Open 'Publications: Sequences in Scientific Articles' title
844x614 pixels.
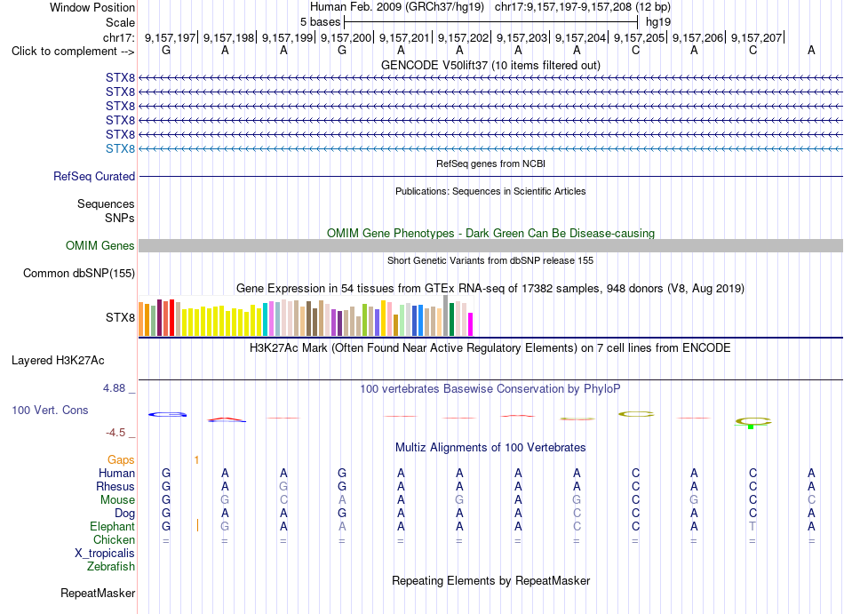(x=490, y=191)
